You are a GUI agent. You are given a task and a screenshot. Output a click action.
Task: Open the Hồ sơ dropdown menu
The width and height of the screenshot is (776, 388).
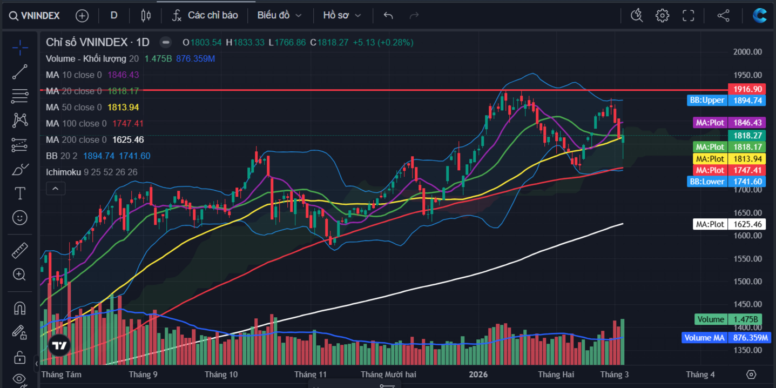click(x=342, y=15)
